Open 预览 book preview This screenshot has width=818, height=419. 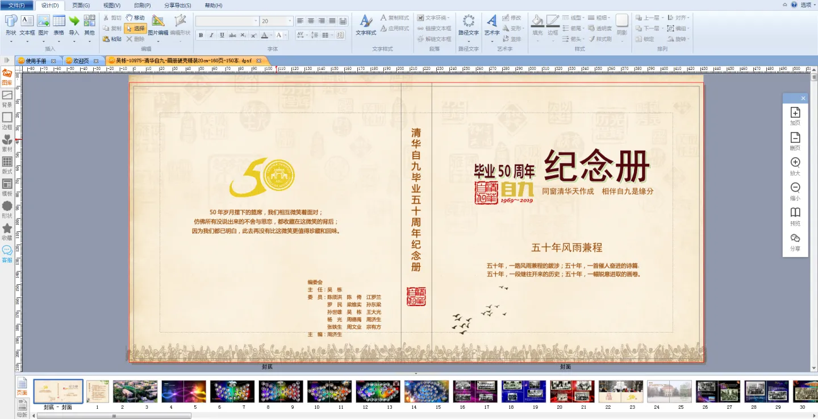click(x=795, y=217)
